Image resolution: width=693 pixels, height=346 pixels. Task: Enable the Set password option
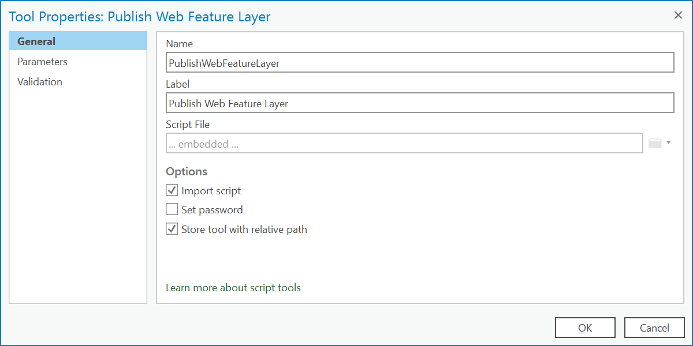tap(172, 209)
